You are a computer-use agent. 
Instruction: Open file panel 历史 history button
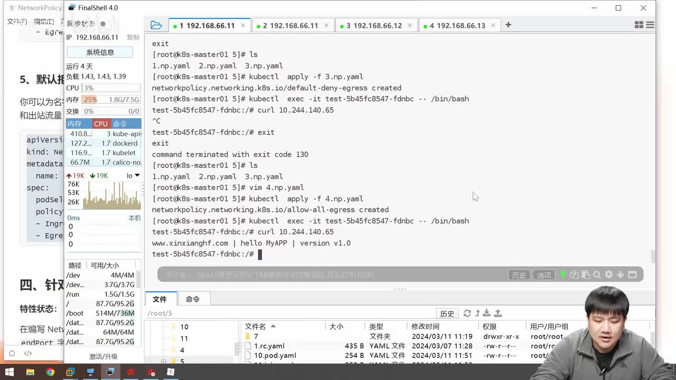447,313
